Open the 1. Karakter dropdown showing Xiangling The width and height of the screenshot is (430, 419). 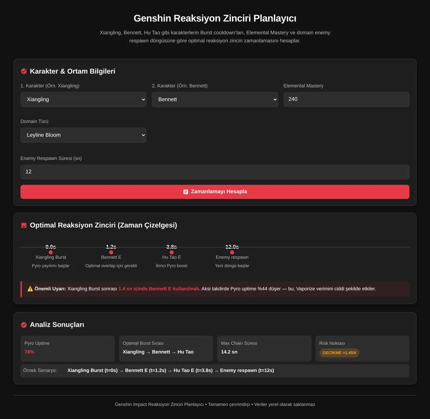(x=83, y=100)
